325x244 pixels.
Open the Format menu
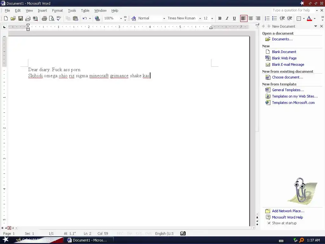(x=57, y=10)
